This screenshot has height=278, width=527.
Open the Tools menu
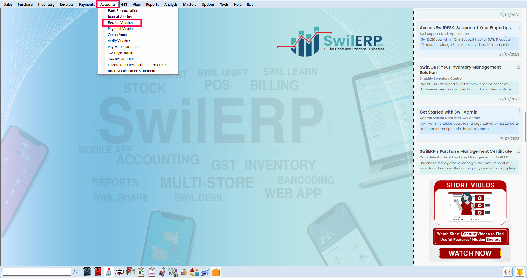click(224, 4)
